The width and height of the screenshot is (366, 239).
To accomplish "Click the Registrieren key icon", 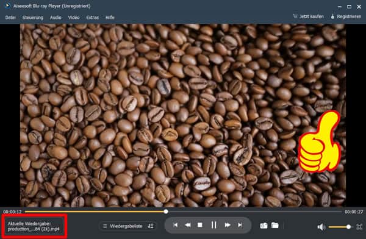I will click(332, 16).
